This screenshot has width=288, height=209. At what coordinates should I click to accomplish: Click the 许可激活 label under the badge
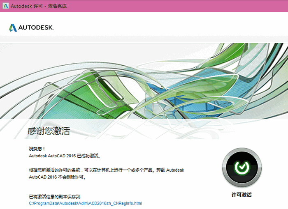242,195
